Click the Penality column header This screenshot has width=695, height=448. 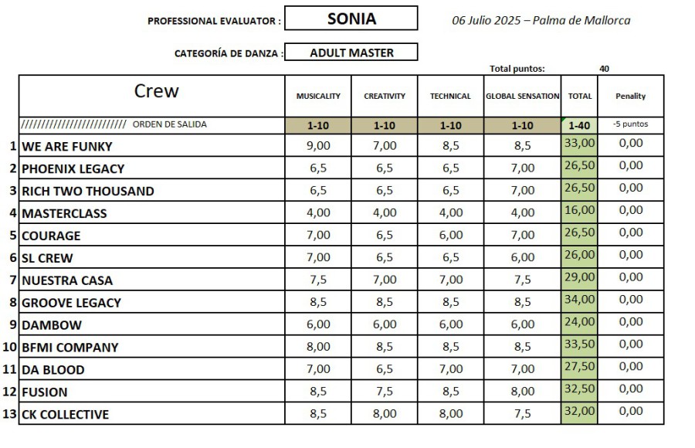pyautogui.click(x=630, y=97)
